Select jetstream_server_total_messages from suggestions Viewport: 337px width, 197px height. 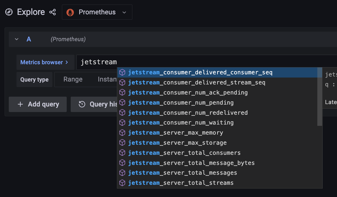click(182, 173)
